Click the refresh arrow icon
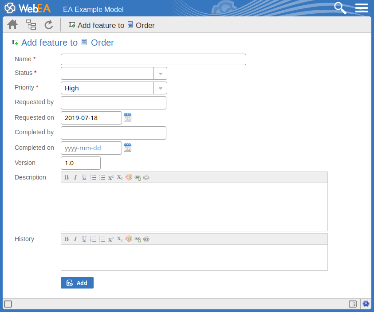Image resolution: width=374 pixels, height=312 pixels. pos(49,25)
